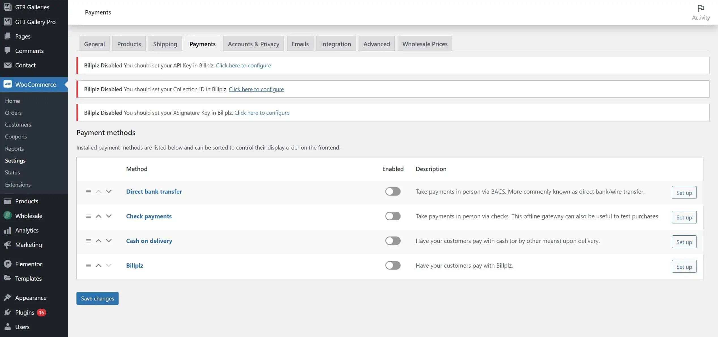
Task: Move Cash on delivery down
Action: (x=109, y=241)
